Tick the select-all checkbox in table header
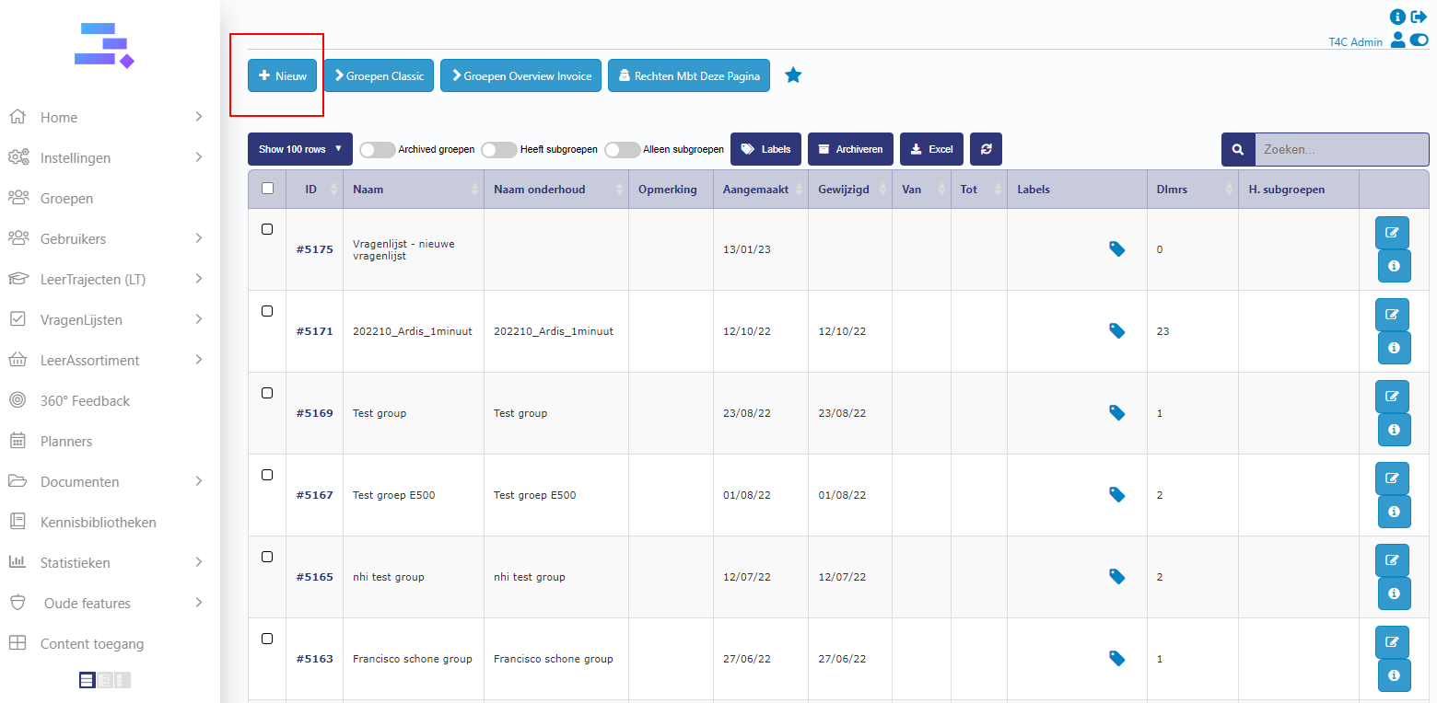The width and height of the screenshot is (1437, 703). click(267, 189)
